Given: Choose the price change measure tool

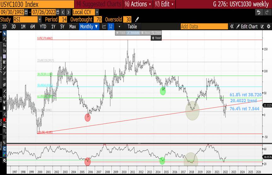Looking at the screenshot, I should (x=4, y=51).
